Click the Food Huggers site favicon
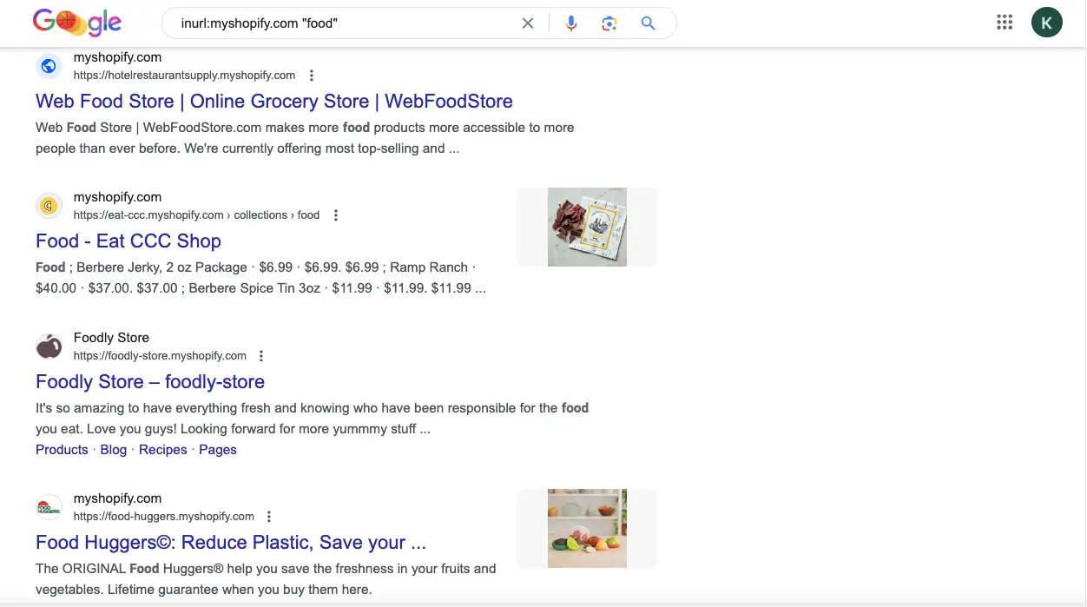Image resolution: width=1087 pixels, height=607 pixels. point(49,506)
